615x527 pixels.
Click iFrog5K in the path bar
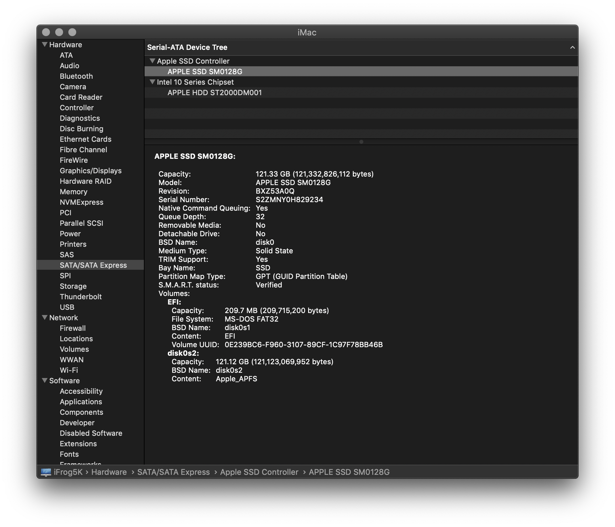tap(68, 472)
